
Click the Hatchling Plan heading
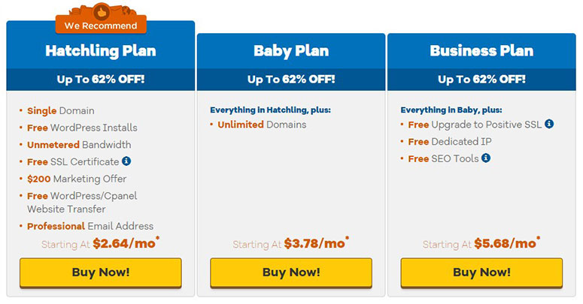(101, 51)
